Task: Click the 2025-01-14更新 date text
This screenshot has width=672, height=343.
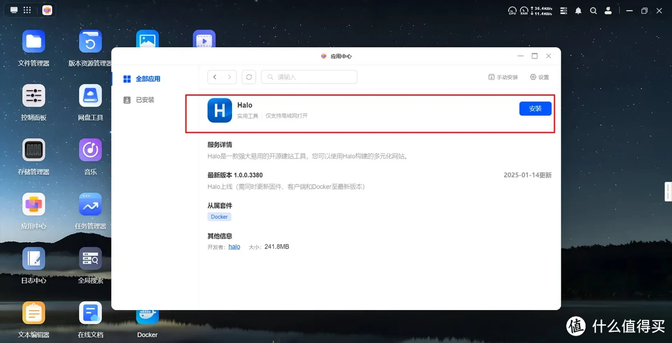Action: (x=528, y=175)
